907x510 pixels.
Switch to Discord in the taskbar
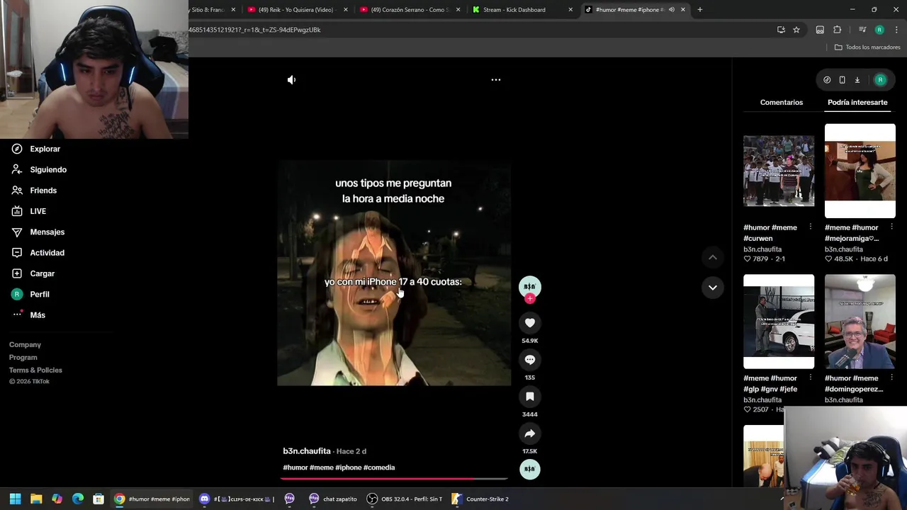237,499
